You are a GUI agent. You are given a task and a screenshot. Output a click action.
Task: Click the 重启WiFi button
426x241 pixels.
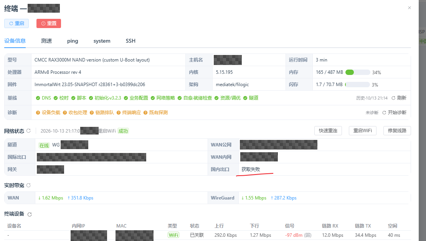[362, 131]
